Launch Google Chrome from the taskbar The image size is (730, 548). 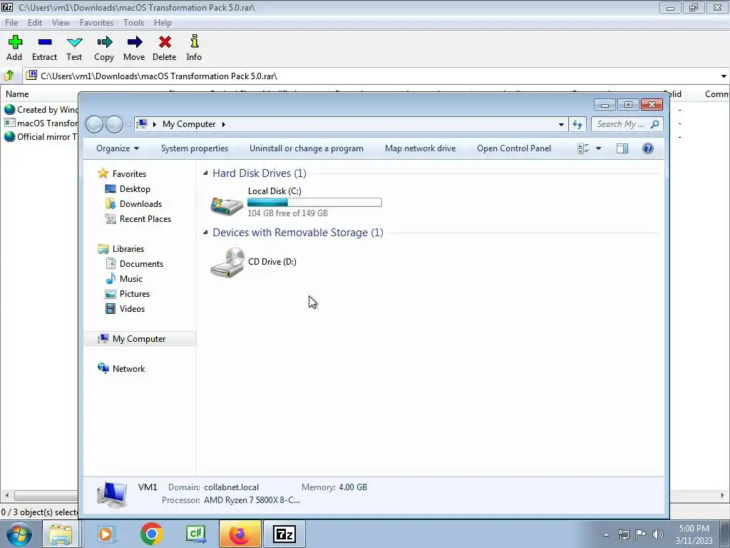(x=151, y=534)
